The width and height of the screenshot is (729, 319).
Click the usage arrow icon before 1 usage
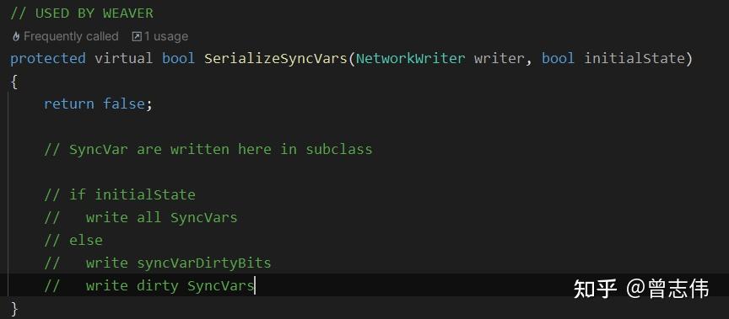click(137, 36)
